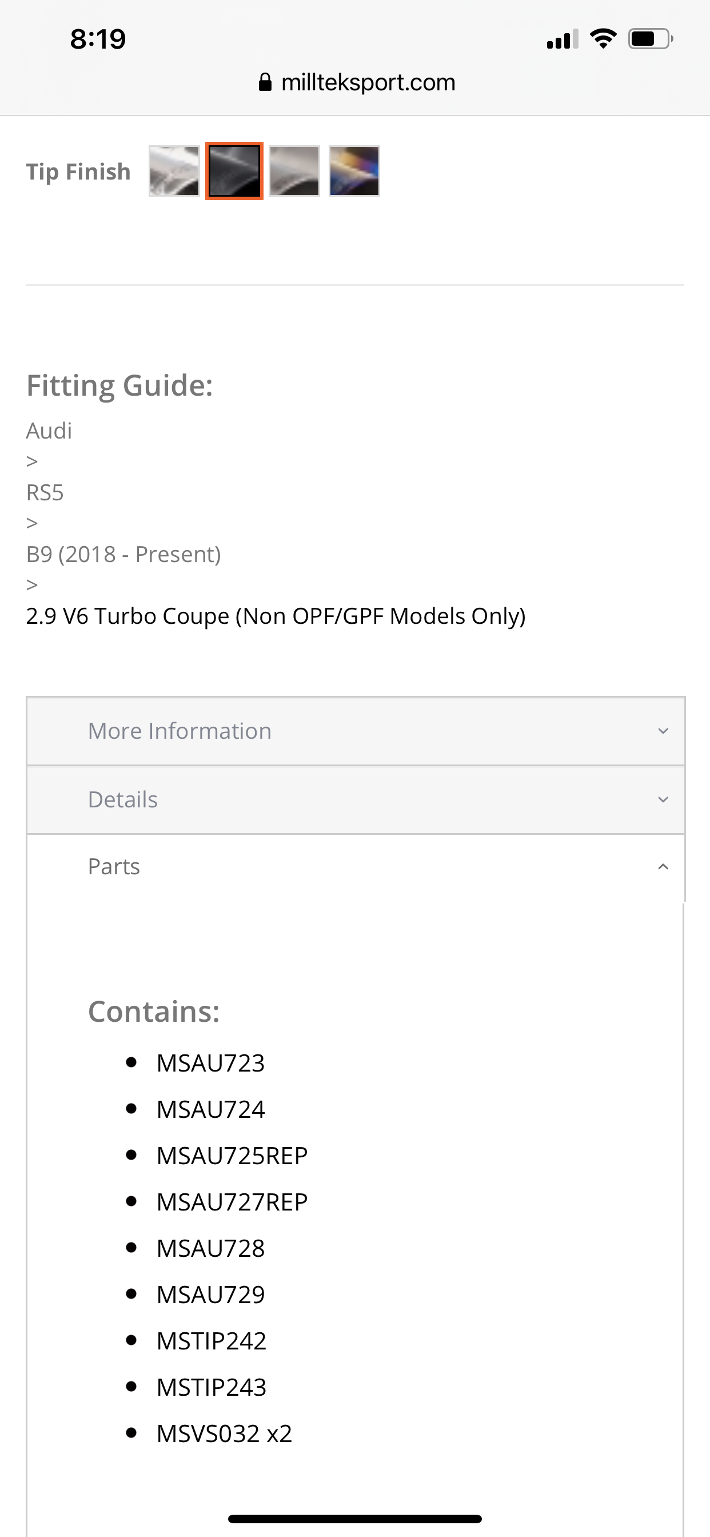
Task: Tap the cellular signal bars icon
Action: click(562, 39)
